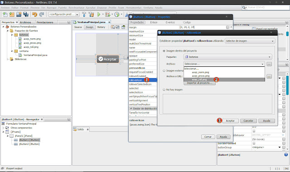
Task: Switch to Source view
Action: tap(78, 27)
